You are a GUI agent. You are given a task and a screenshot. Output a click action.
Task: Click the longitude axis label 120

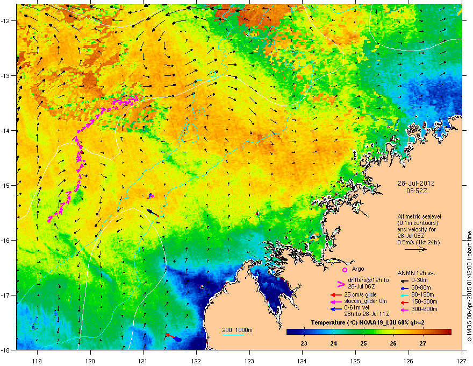pyautogui.click(x=90, y=361)
